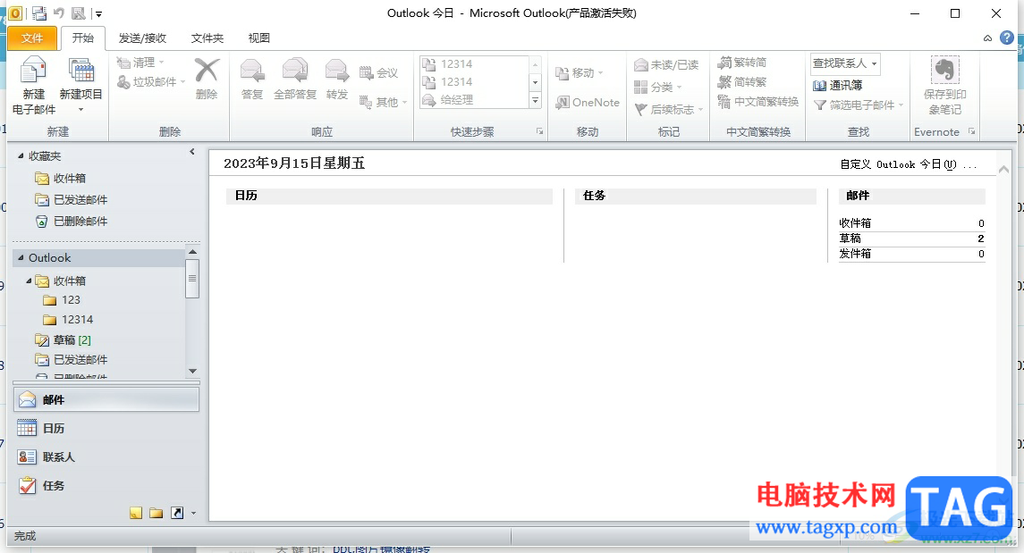The width and height of the screenshot is (1024, 553).
Task: Open Quick Steps dialog launcher
Action: pyautogui.click(x=539, y=131)
